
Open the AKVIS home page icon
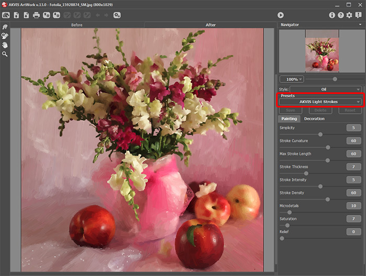pyautogui.click(x=6, y=15)
